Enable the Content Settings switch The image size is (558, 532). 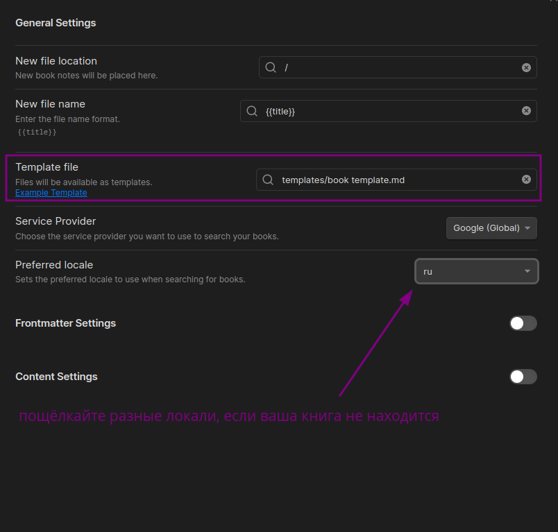tap(523, 377)
